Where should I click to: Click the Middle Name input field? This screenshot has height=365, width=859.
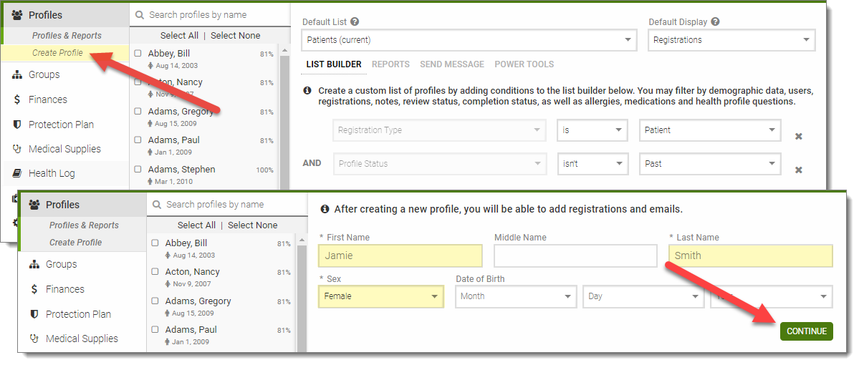[x=575, y=256]
